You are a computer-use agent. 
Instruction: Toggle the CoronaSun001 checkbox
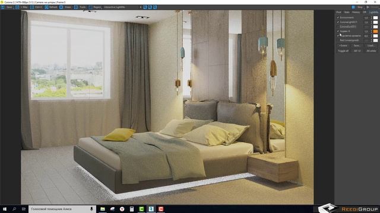(338, 27)
